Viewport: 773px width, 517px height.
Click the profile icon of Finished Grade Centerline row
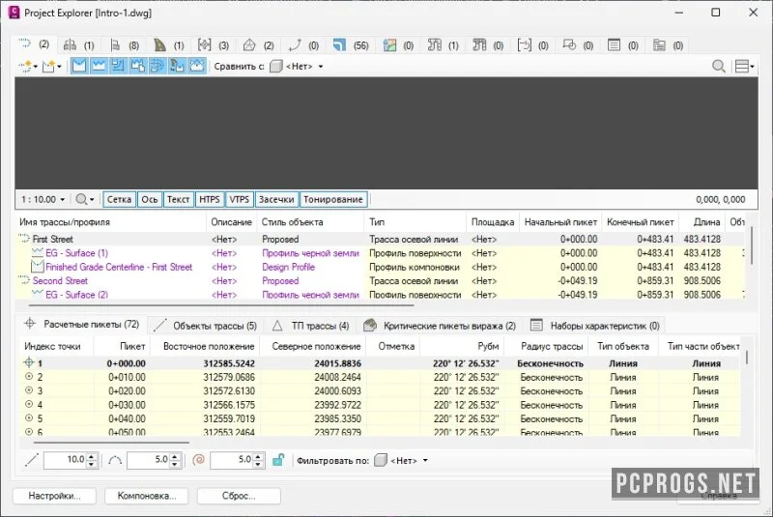coord(37,267)
